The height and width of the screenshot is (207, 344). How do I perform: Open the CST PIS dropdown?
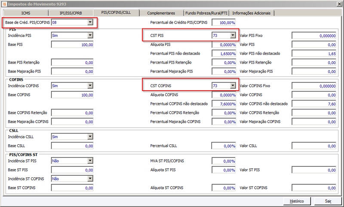click(233, 35)
